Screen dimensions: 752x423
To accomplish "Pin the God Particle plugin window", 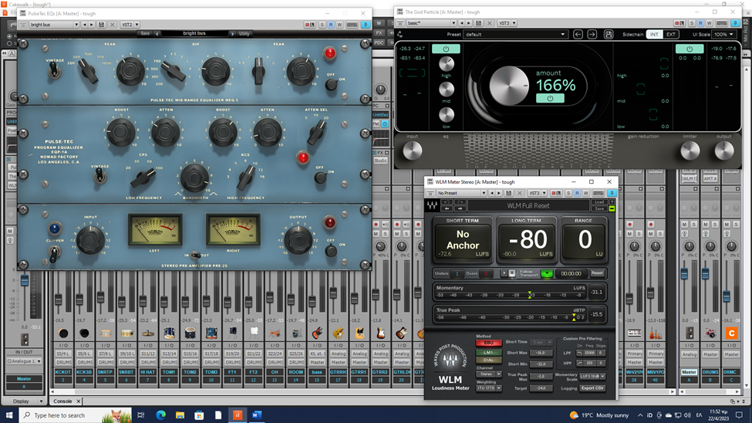I will 735,23.
